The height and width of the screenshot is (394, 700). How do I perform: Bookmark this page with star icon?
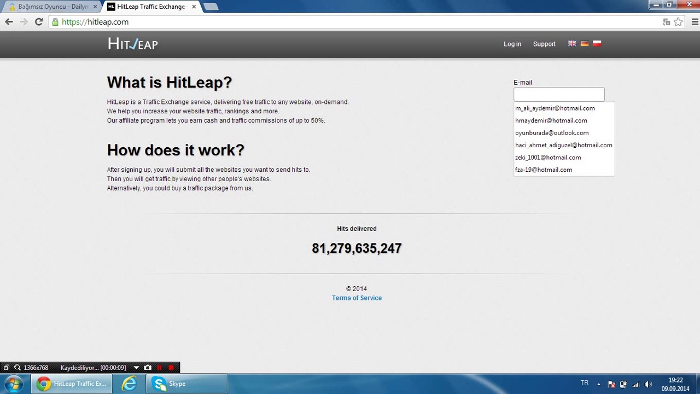[x=678, y=22]
